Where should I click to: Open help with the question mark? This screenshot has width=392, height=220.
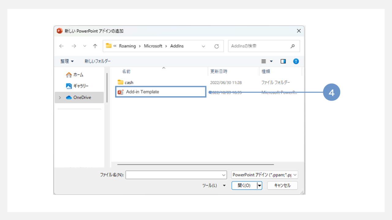[x=296, y=61]
